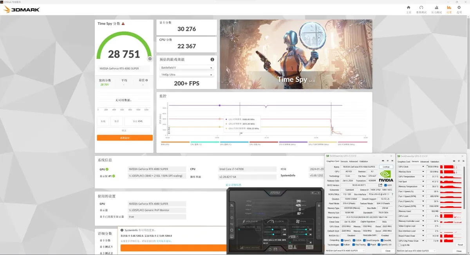
Task: Expand the GPU Temperature sensor dropdown arrow
Action: (423, 177)
